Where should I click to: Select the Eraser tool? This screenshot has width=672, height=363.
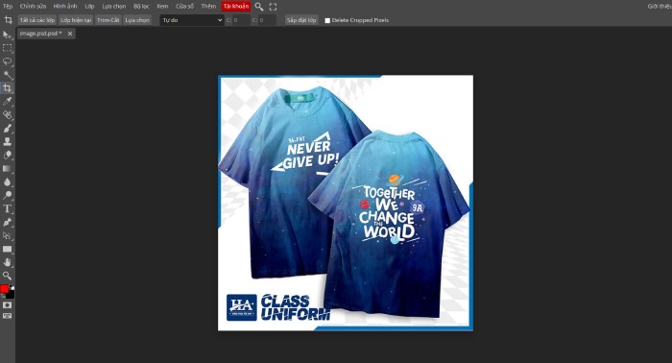coord(8,156)
